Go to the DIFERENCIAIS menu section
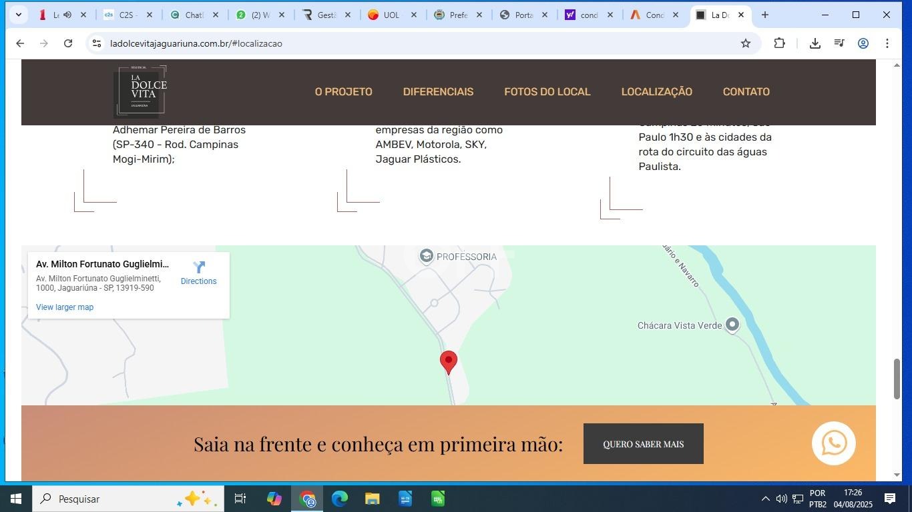This screenshot has height=512, width=912. tap(438, 92)
